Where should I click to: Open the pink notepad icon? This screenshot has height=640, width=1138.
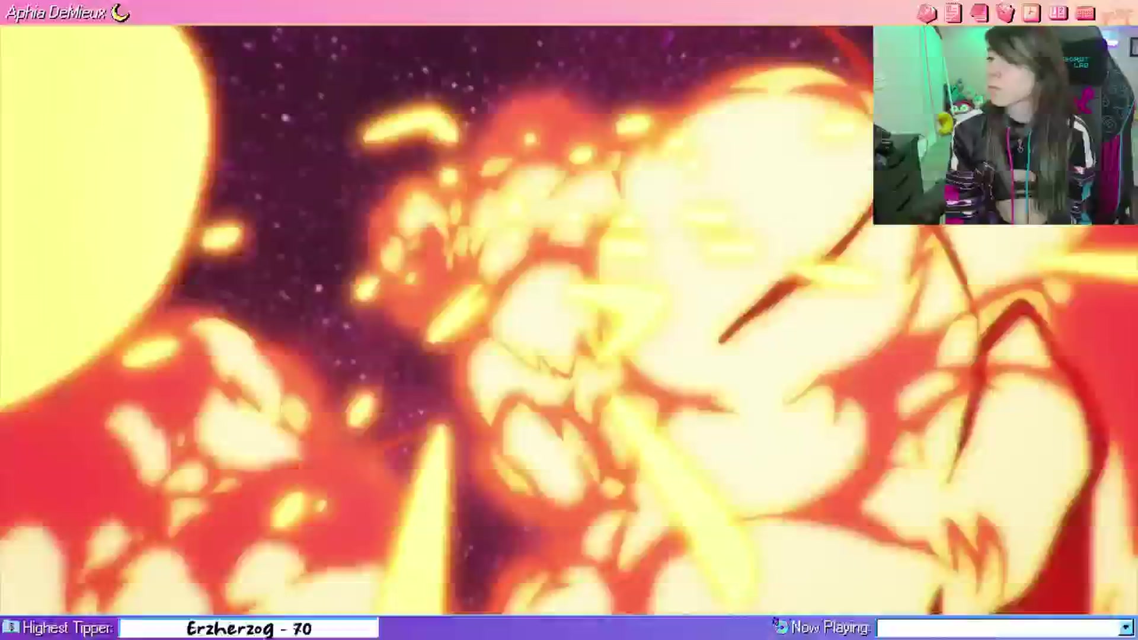click(953, 13)
